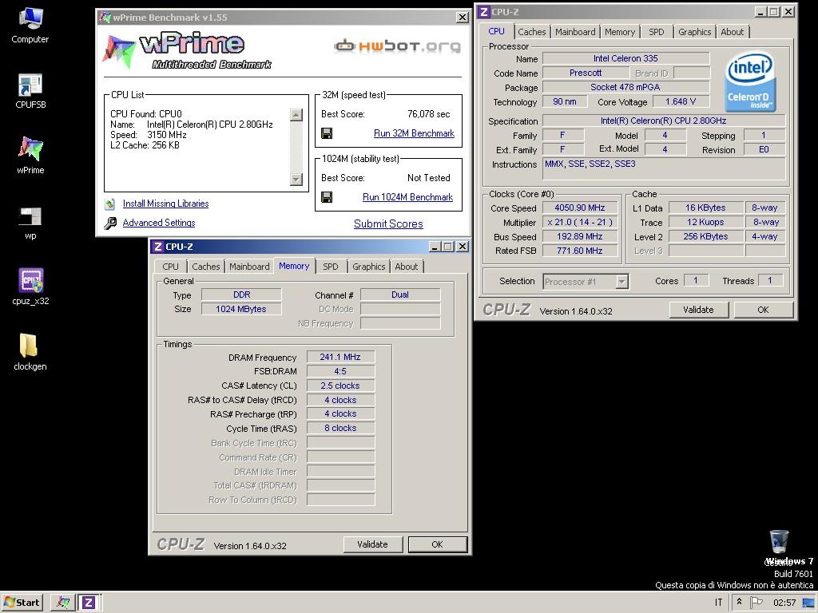Open the Recycle Bin icon
The height and width of the screenshot is (613, 818).
coord(779,542)
